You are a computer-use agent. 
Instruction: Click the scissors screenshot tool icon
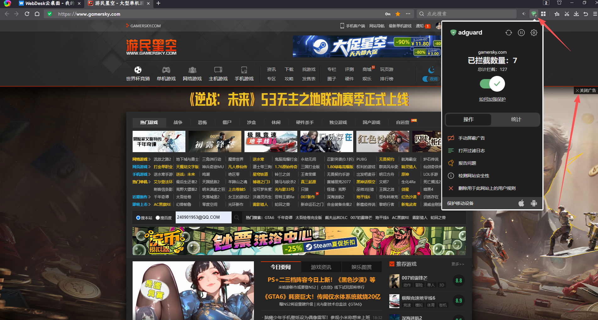[x=567, y=14]
